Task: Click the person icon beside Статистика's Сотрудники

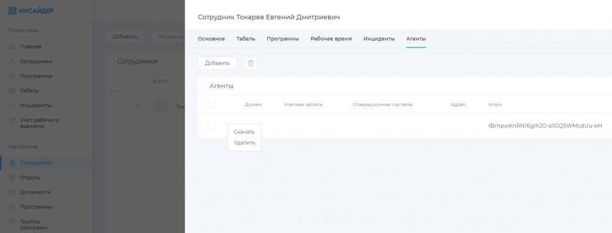Action: click(12, 61)
